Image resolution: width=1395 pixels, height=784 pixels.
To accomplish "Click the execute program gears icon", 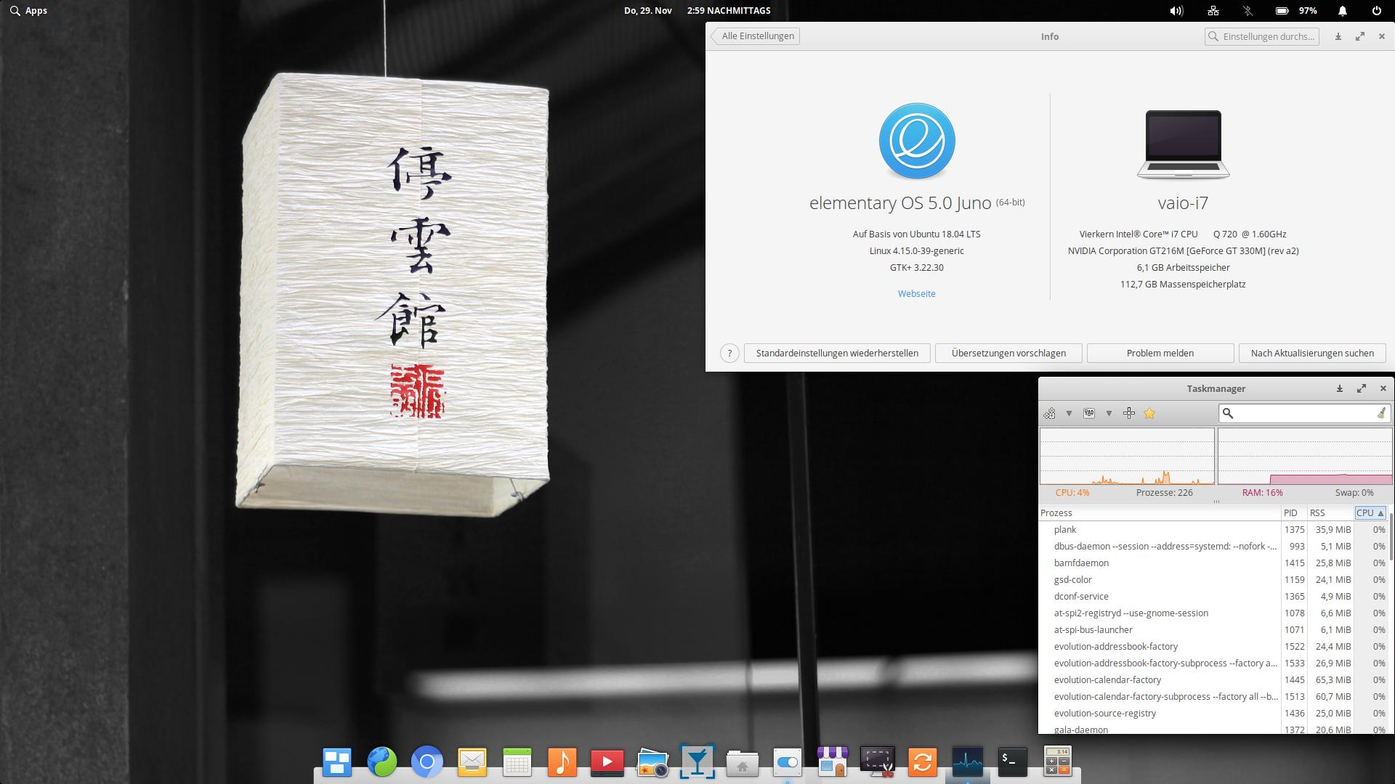I will click(1050, 413).
